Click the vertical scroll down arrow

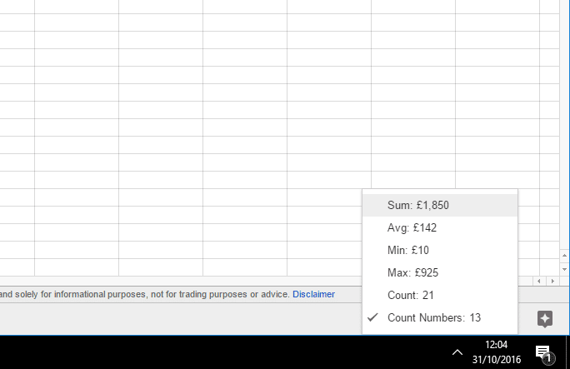pyautogui.click(x=564, y=269)
